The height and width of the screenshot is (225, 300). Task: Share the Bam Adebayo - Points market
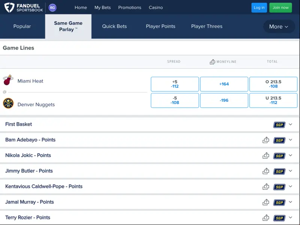point(266,140)
